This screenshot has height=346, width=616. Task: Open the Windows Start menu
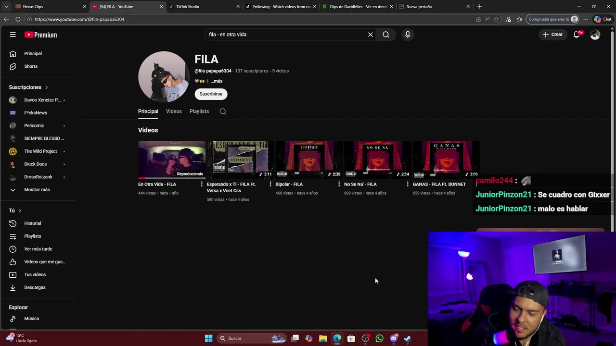[x=208, y=338]
